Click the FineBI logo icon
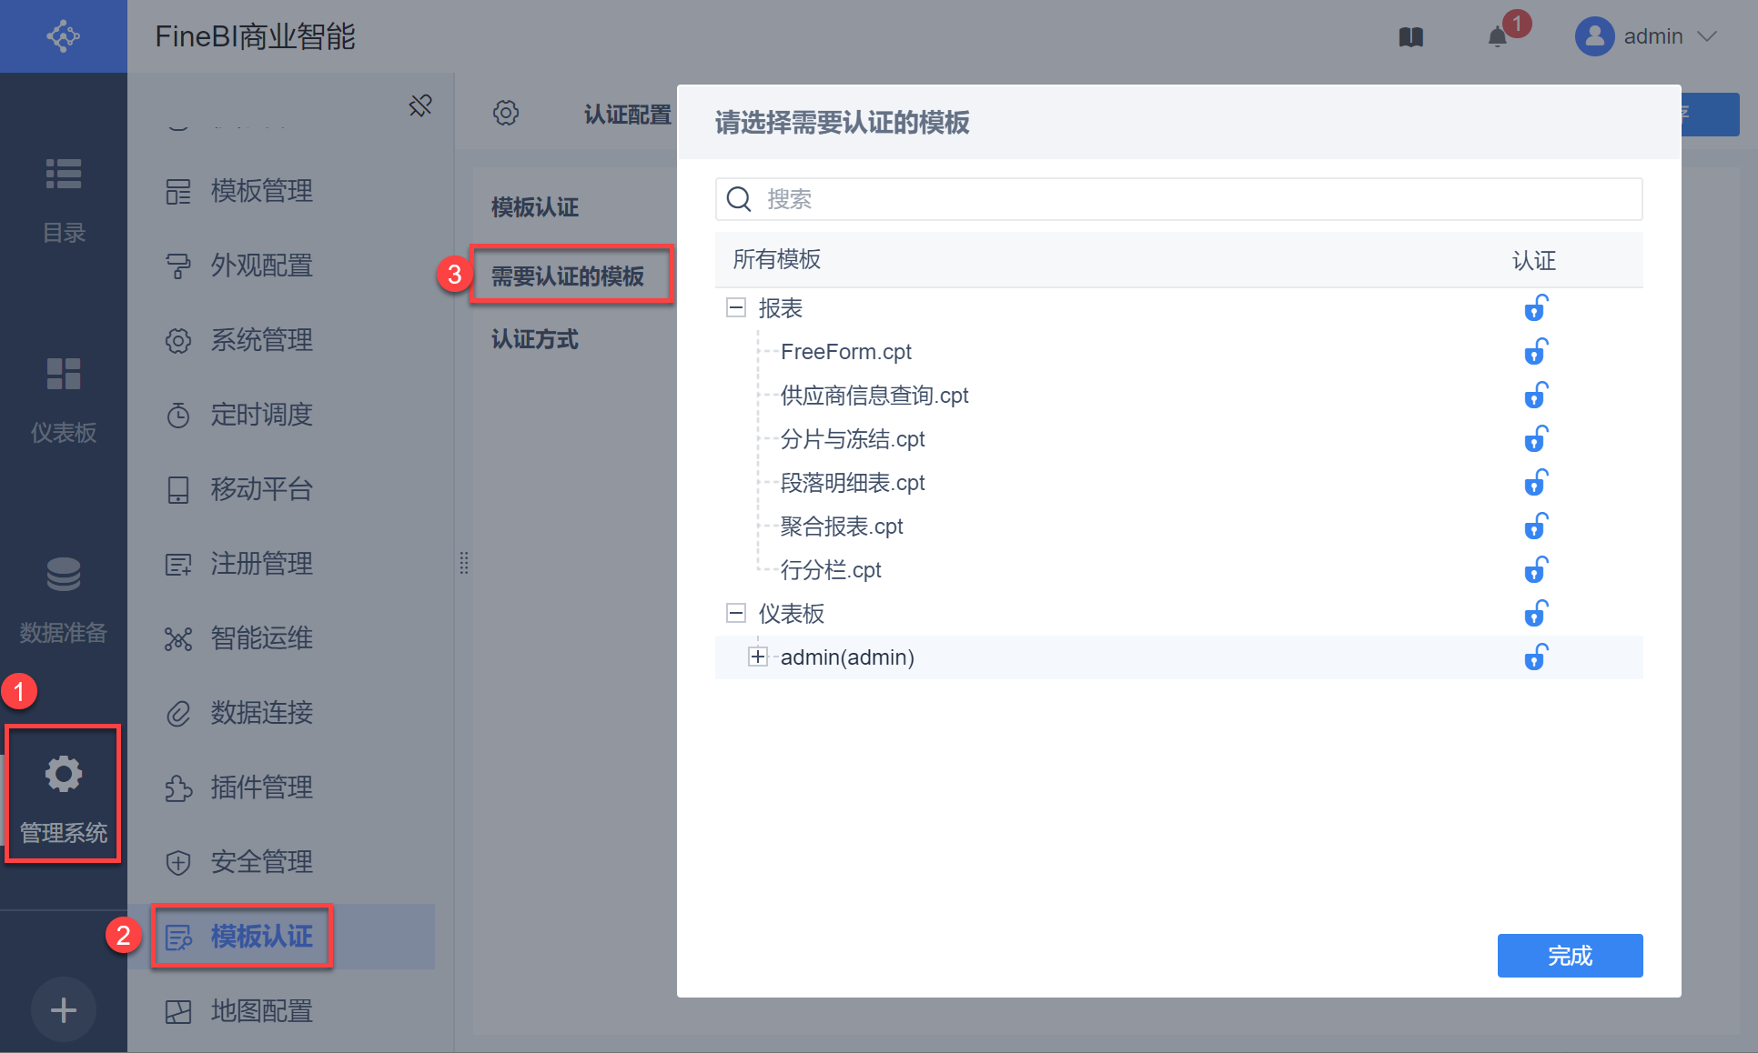Screen dimensions: 1758x1053 point(64,36)
